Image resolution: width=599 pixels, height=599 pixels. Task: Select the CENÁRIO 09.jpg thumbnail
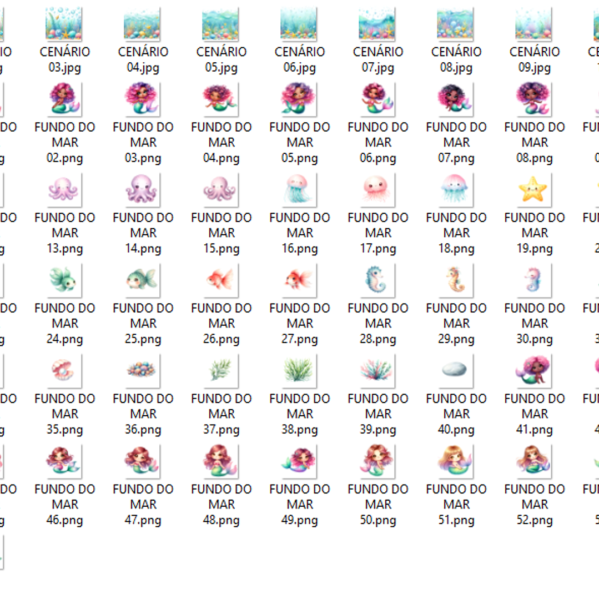pos(534,24)
